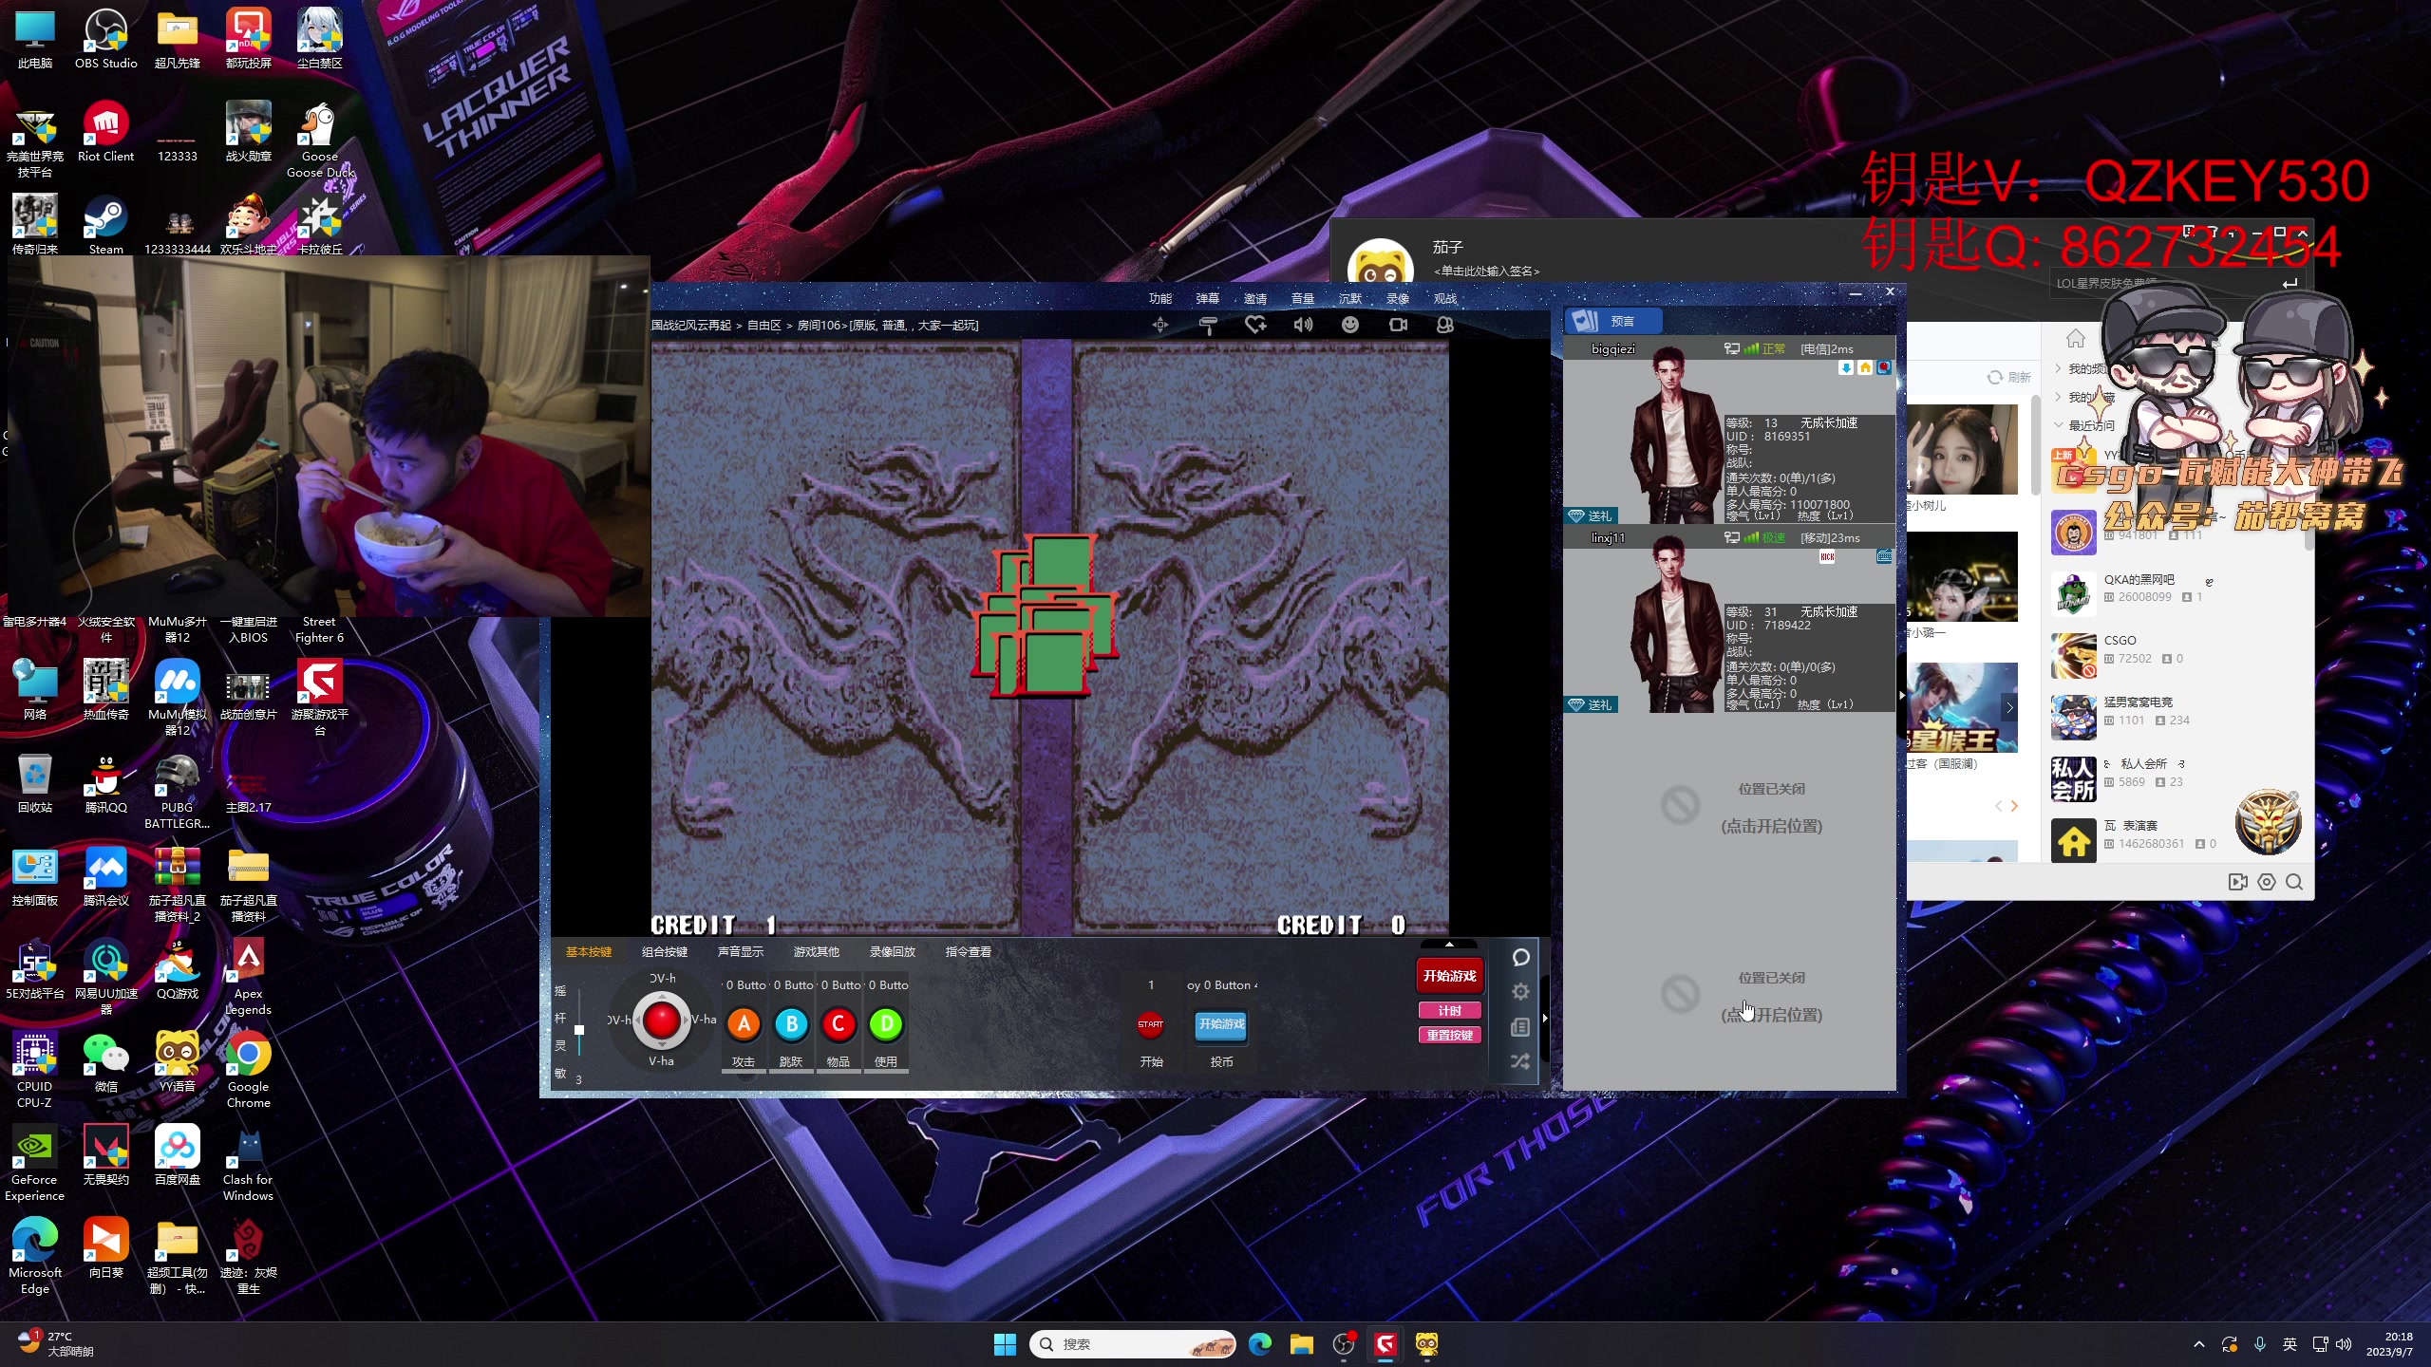Expand panel with right arrow beside control icons

pyautogui.click(x=1545, y=1018)
